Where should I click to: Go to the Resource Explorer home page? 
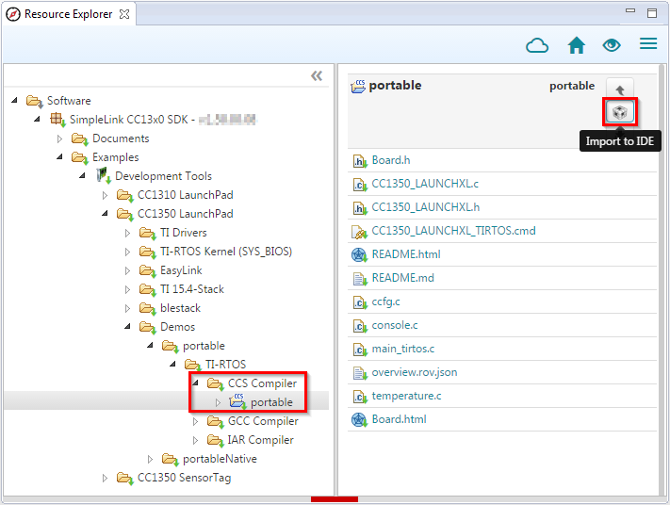click(x=577, y=45)
